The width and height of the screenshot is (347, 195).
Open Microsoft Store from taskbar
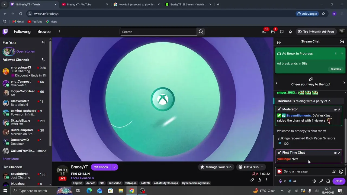click(110, 191)
